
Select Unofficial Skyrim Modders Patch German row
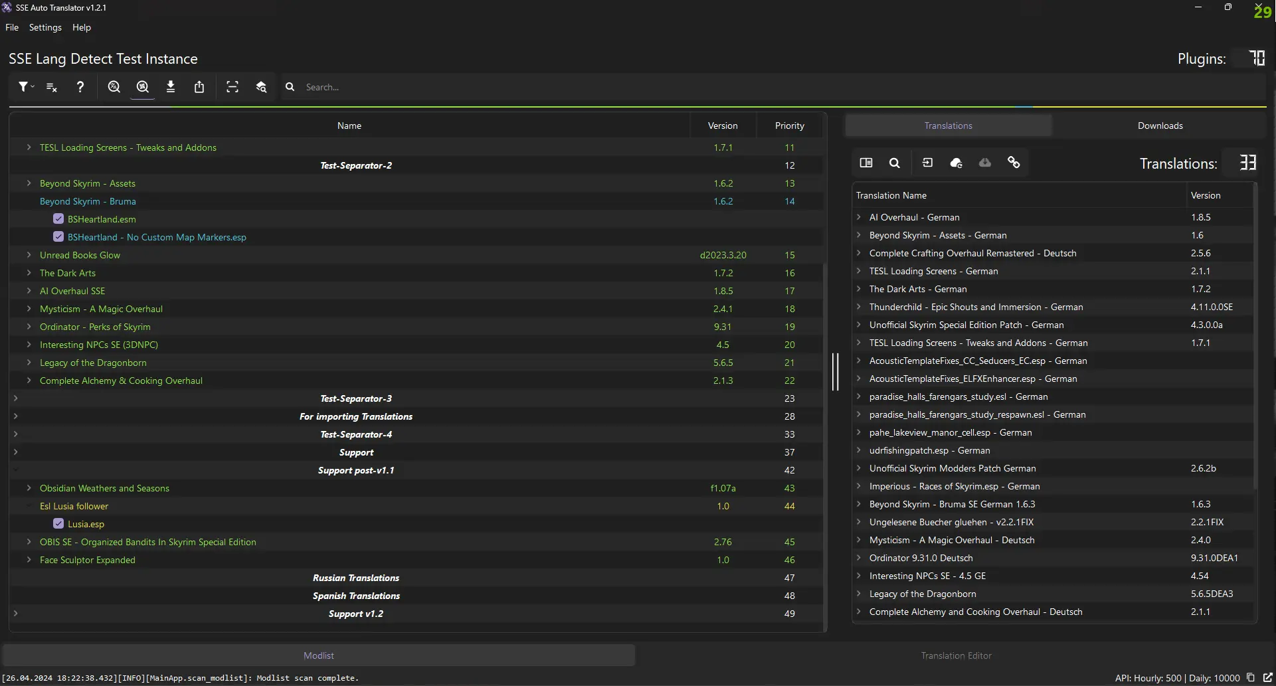point(1053,468)
